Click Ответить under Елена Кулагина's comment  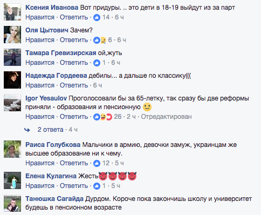[x=74, y=186]
